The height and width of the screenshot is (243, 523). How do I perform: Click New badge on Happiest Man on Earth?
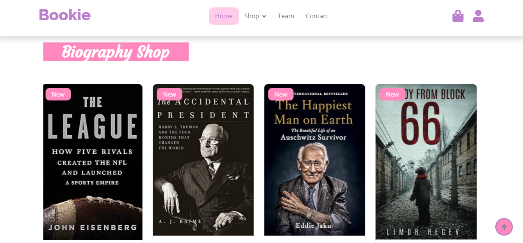(281, 94)
